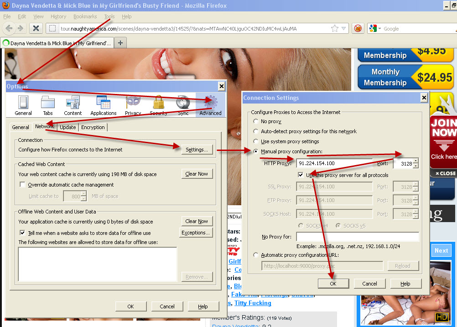Click Help in the Options dialog

[x=203, y=306]
